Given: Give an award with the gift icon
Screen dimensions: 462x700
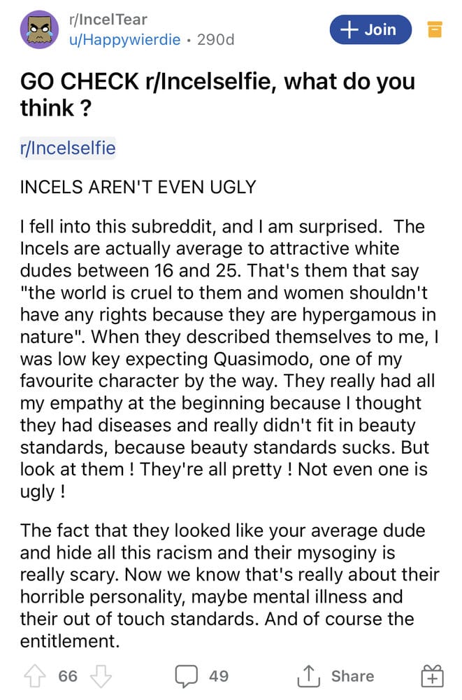Looking at the screenshot, I should 432,676.
